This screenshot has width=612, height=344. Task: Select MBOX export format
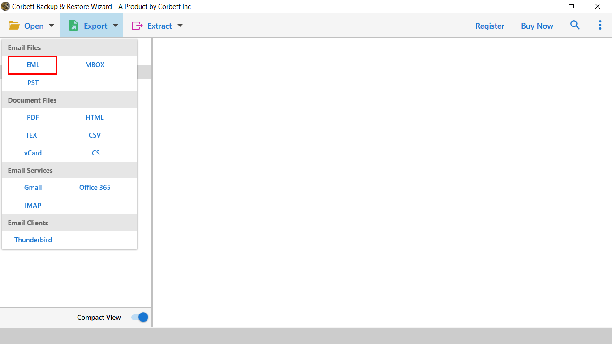(x=95, y=65)
